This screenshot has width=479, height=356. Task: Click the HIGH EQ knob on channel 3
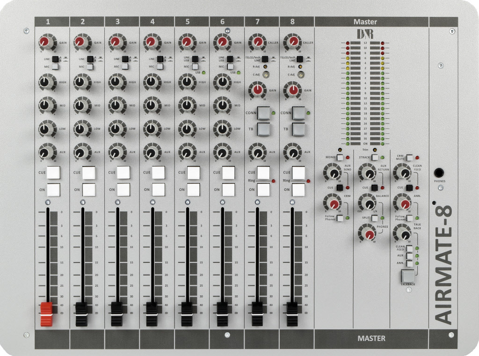[x=116, y=82]
